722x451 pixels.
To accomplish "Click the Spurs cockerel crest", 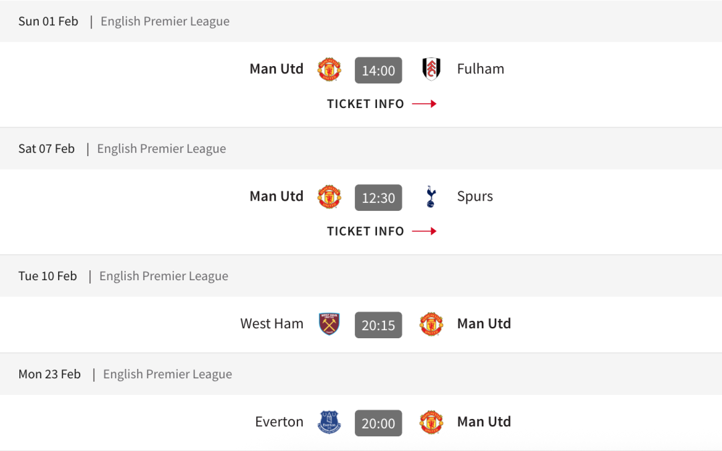I will (x=431, y=197).
